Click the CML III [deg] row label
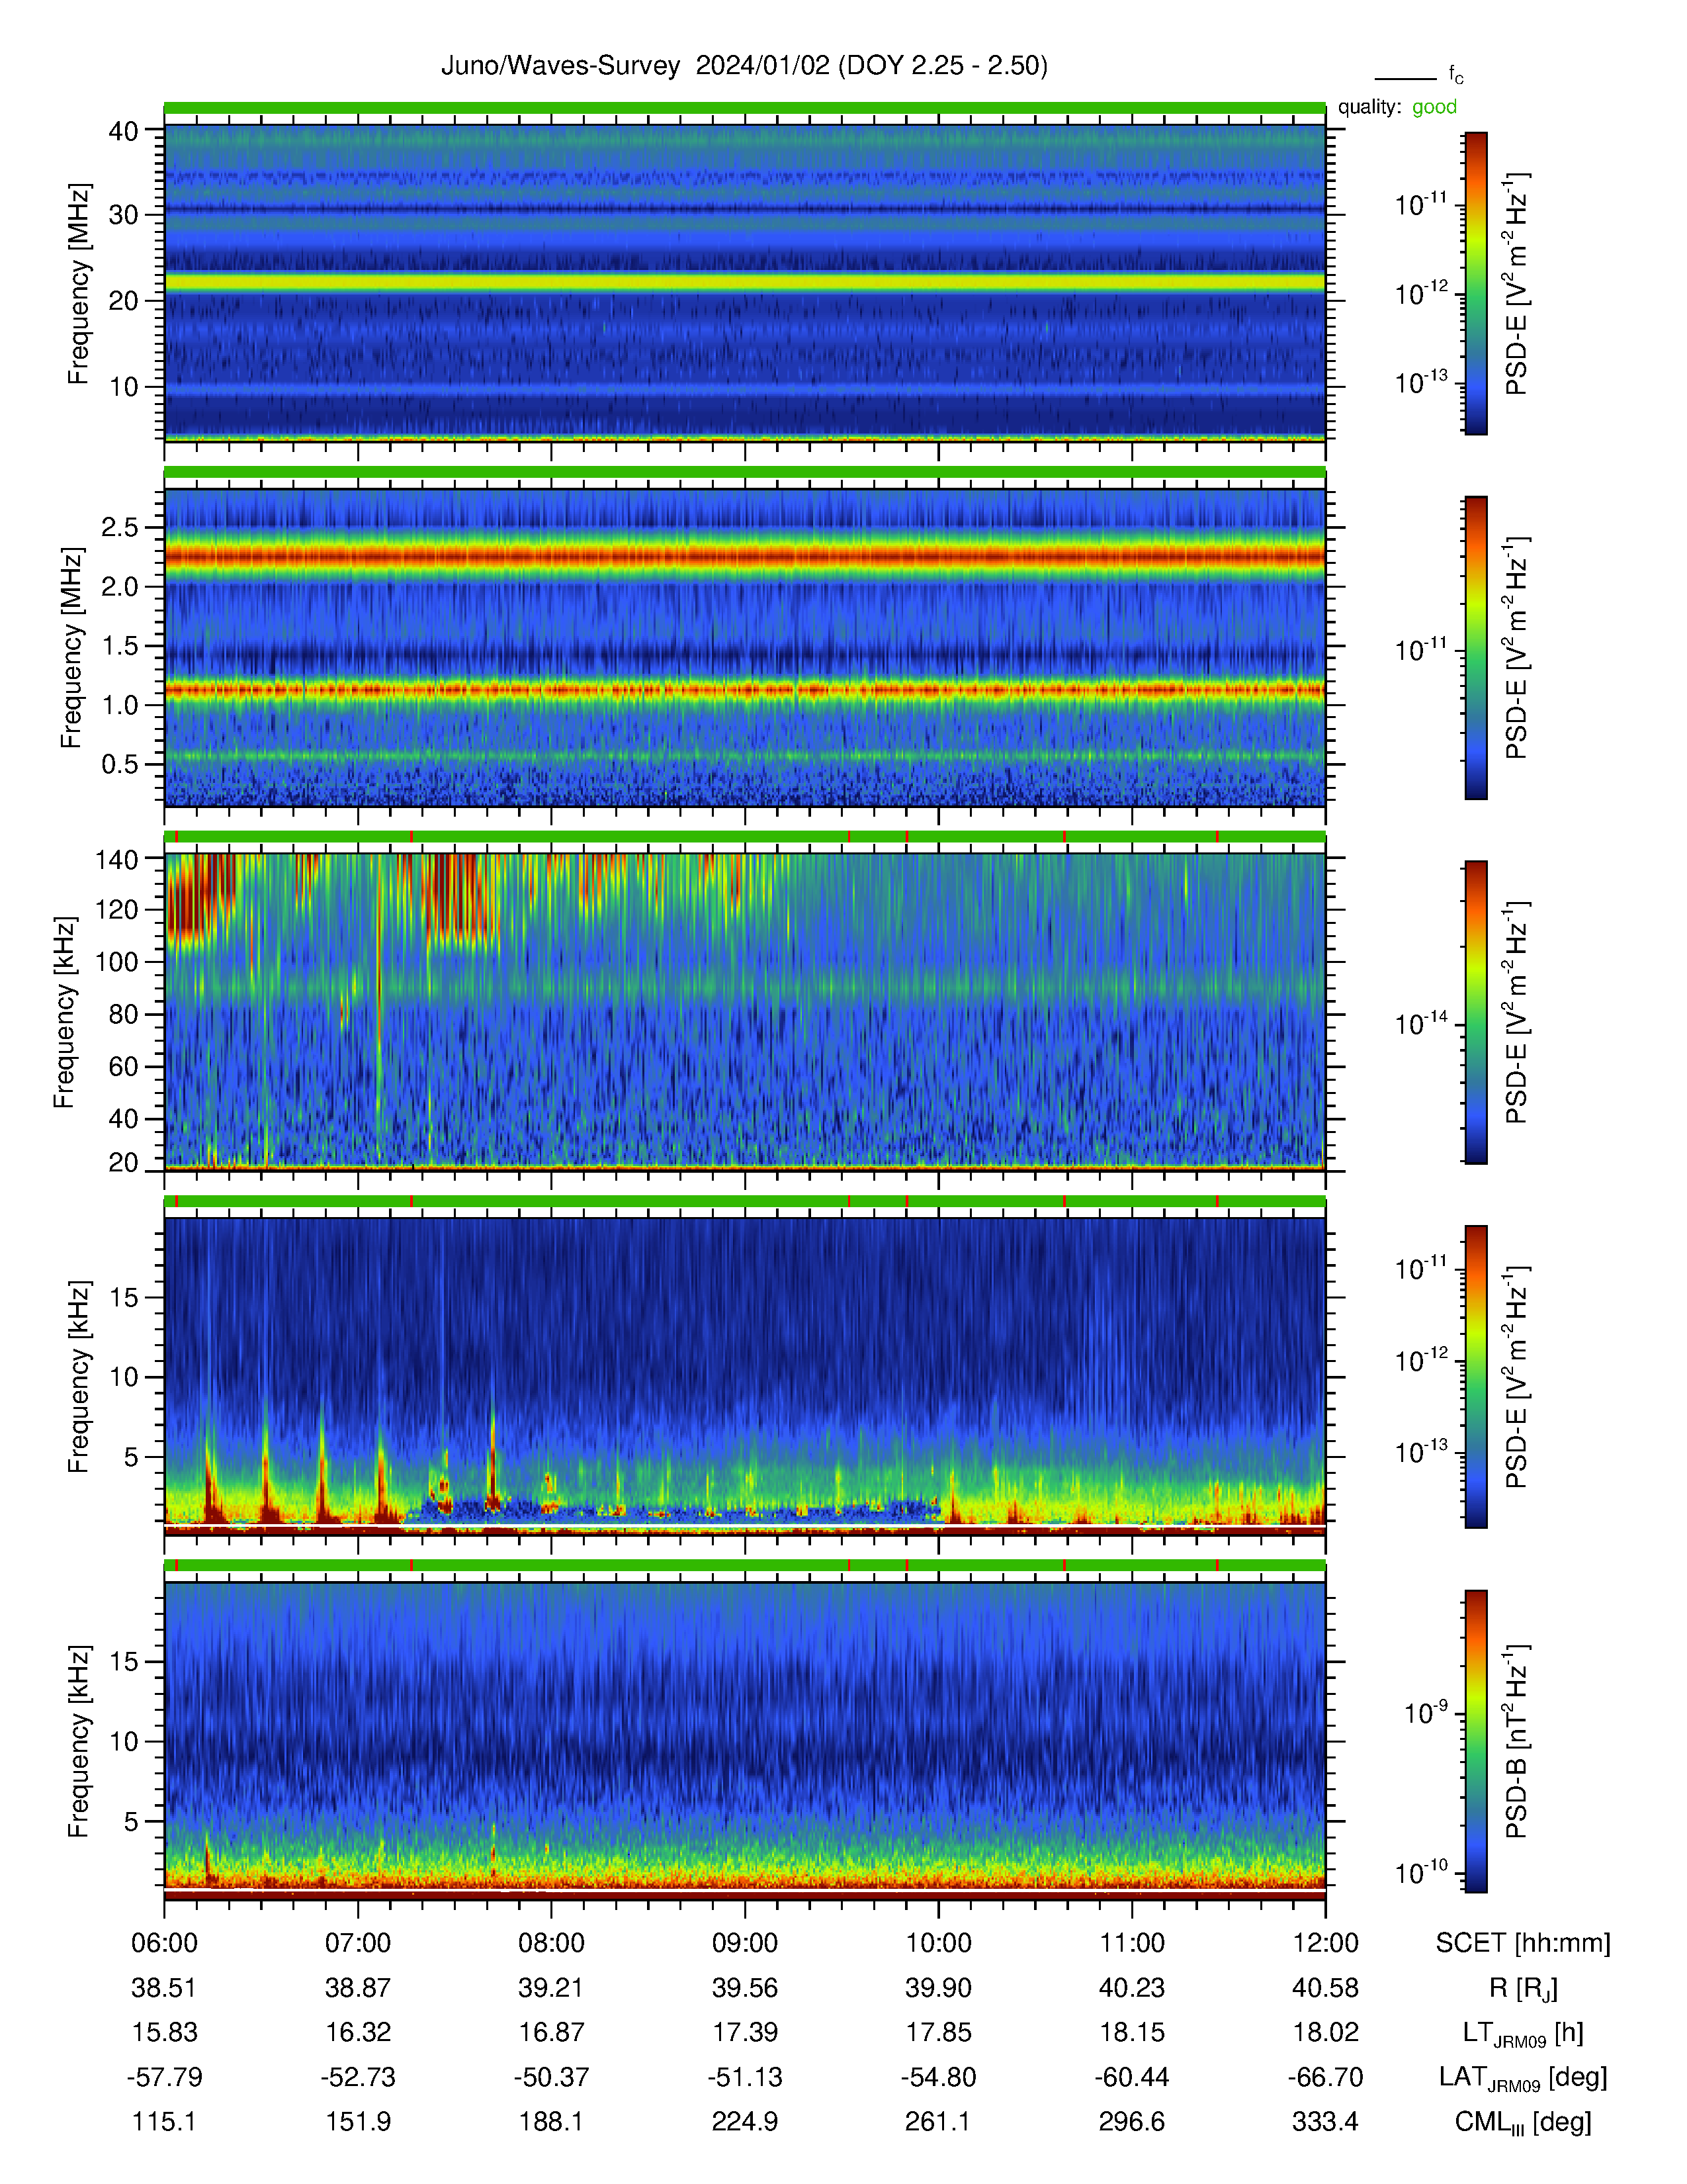1687x2184 pixels. [1523, 2122]
